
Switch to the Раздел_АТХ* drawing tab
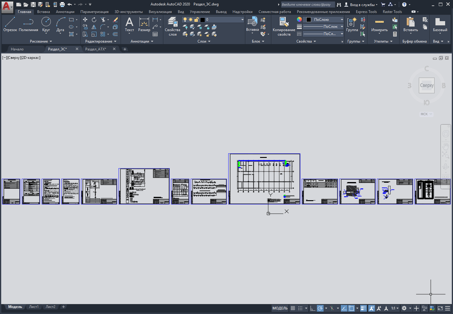[96, 49]
